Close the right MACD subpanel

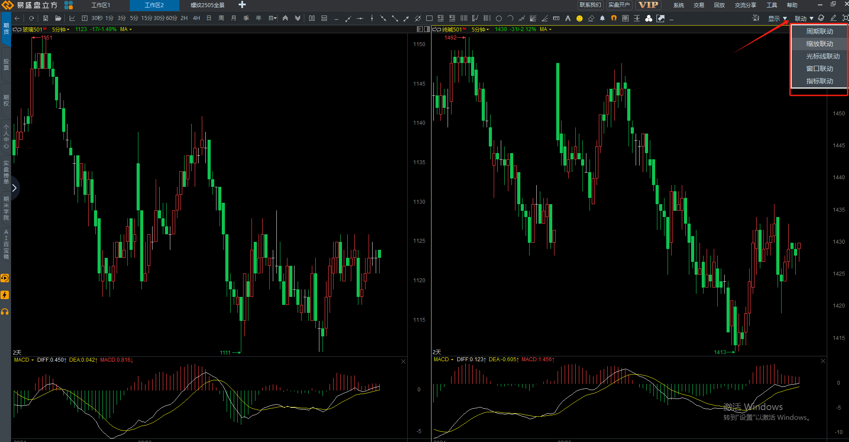point(823,361)
